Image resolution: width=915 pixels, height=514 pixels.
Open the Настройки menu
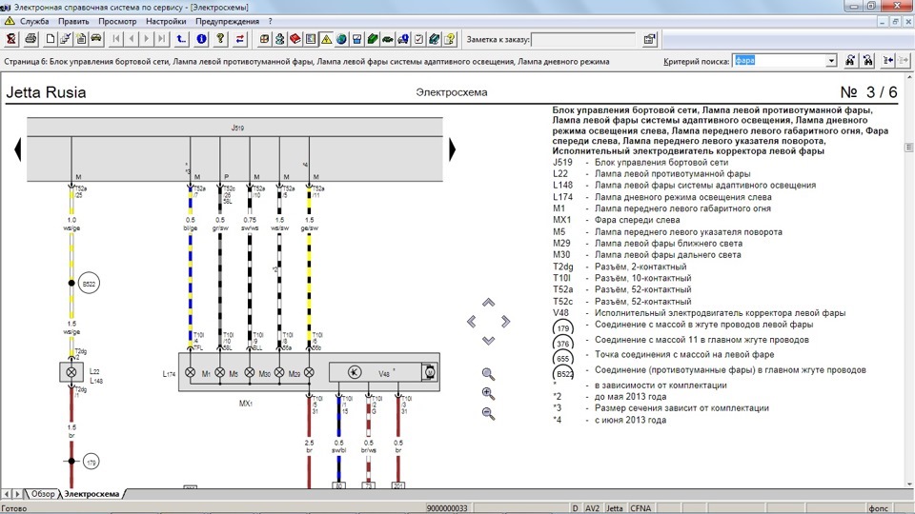click(x=166, y=21)
